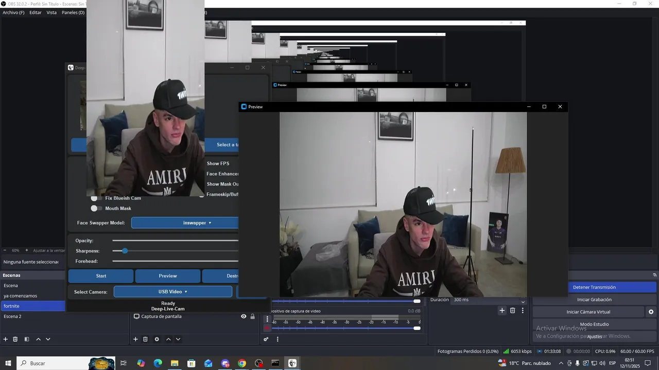Image resolution: width=659 pixels, height=370 pixels.
Task: Toggle the Fix Blueish Cam switch
Action: click(96, 198)
